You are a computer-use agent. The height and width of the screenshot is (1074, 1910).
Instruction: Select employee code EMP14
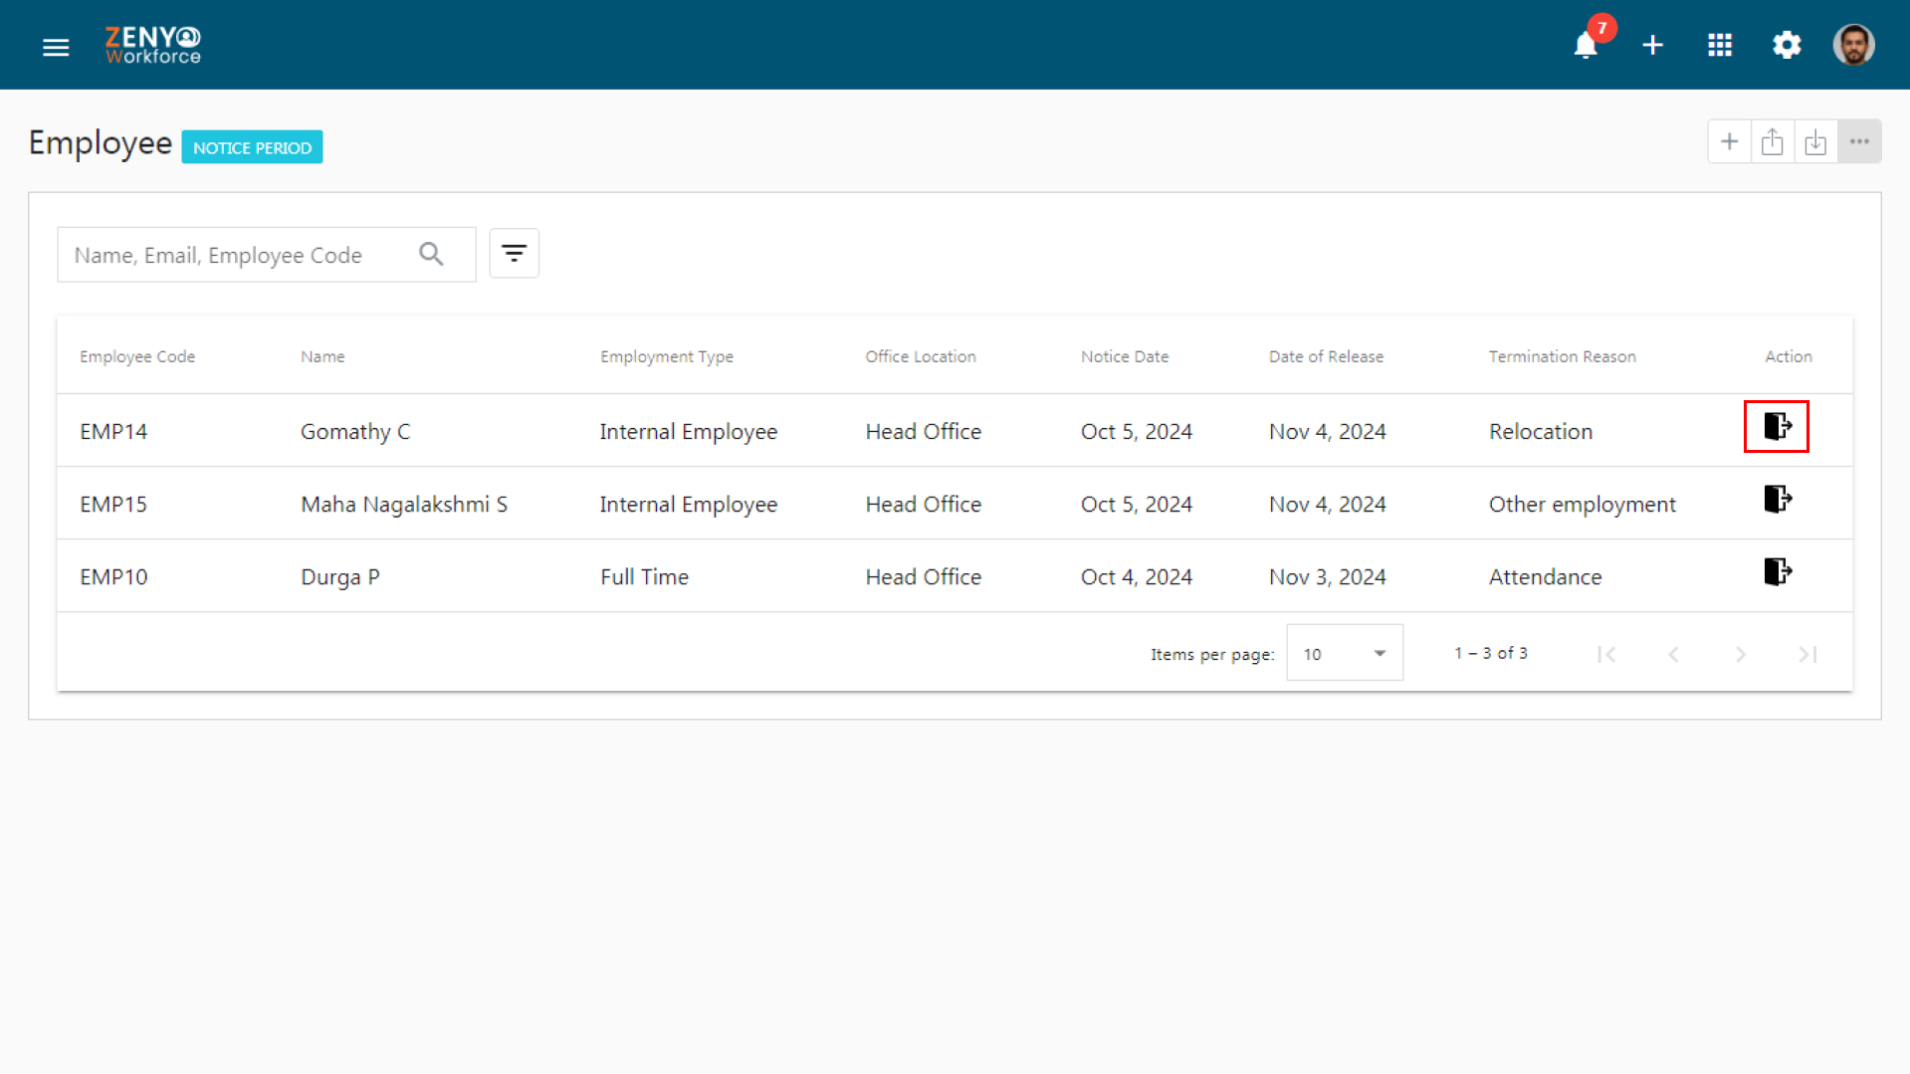pyautogui.click(x=113, y=431)
